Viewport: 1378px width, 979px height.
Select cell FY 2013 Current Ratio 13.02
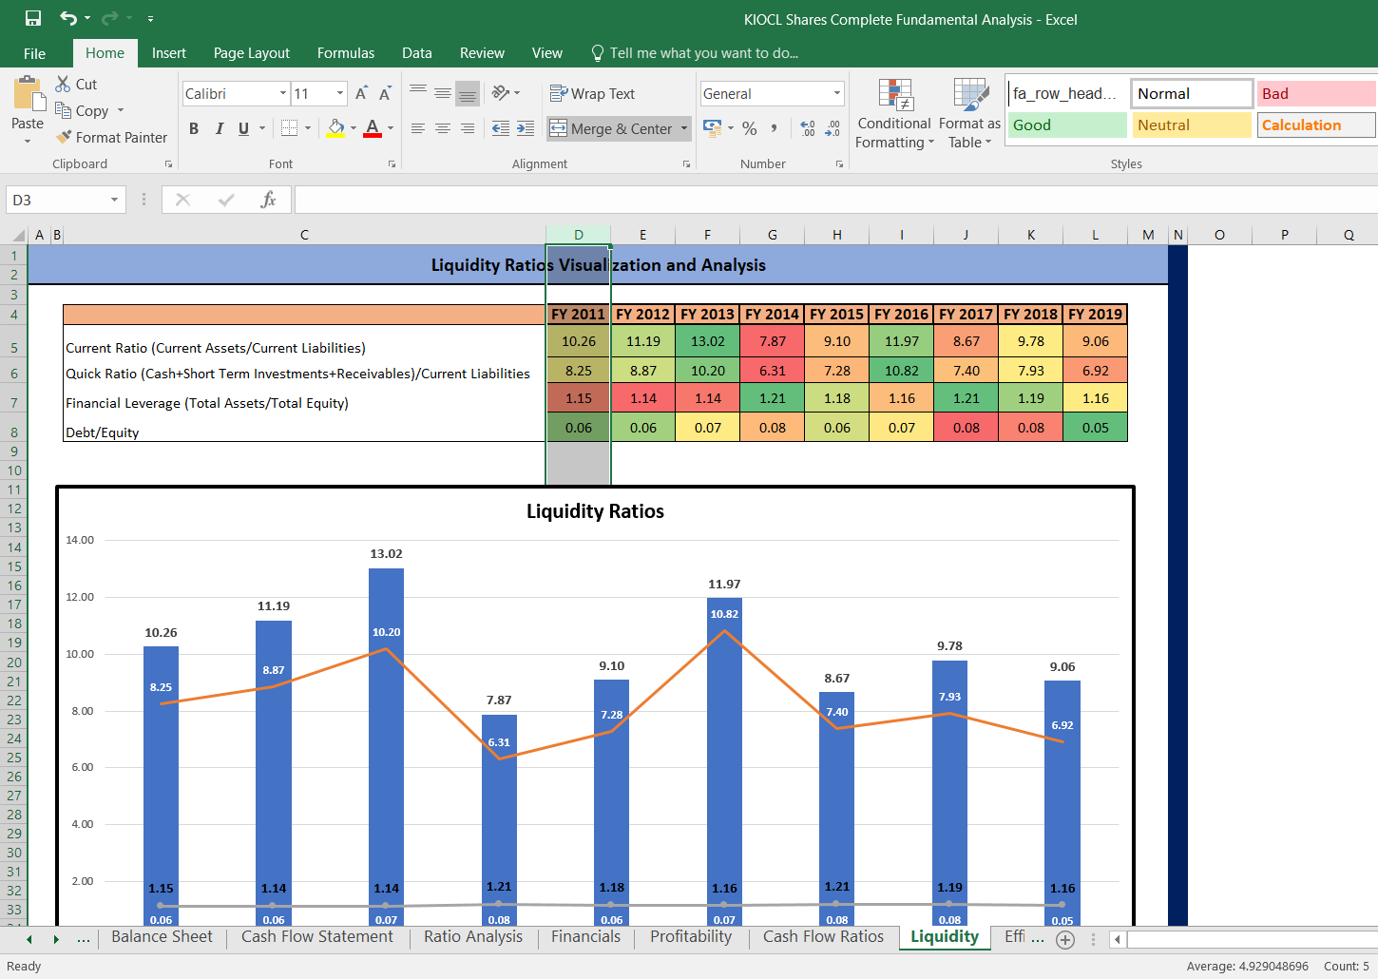point(707,341)
